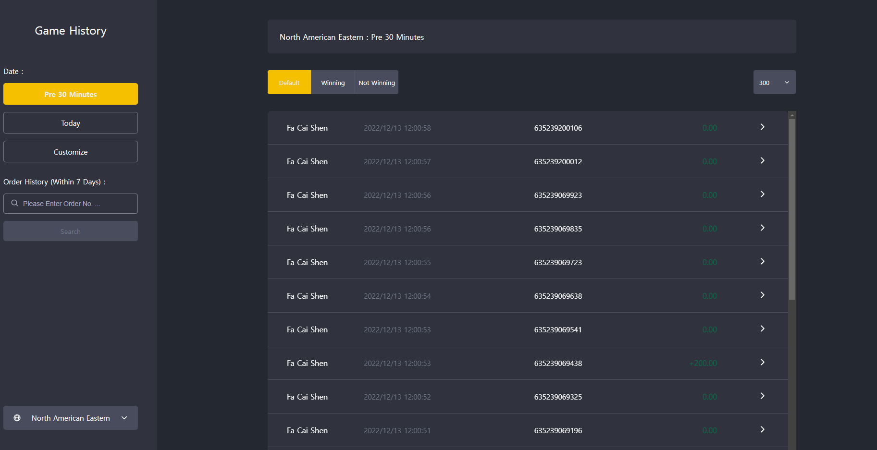This screenshot has height=450, width=877.
Task: Click order number 635239069438
Action: [x=558, y=363]
